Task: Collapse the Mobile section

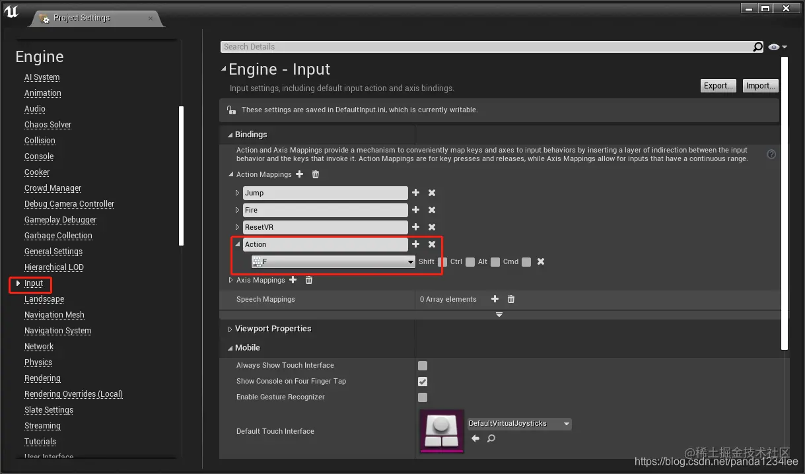Action: pyautogui.click(x=230, y=348)
